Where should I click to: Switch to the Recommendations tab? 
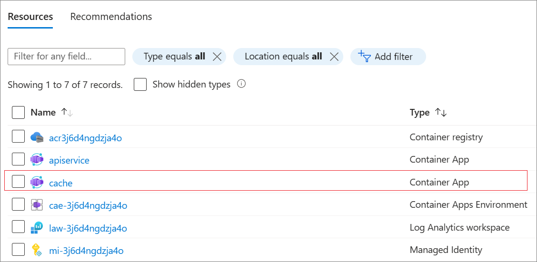click(111, 17)
